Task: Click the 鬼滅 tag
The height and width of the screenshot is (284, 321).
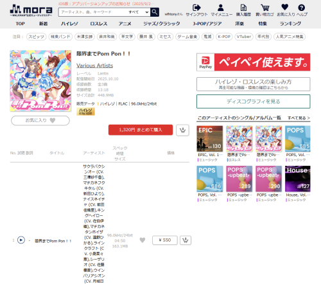Action: [207, 37]
